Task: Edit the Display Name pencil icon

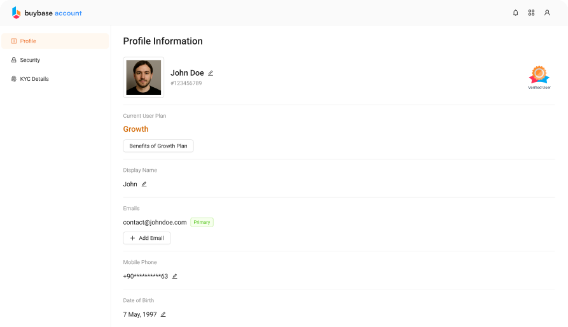Action: (144, 184)
